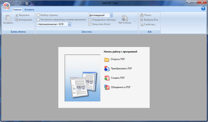Open the Help question mark icon
The width and height of the screenshot is (208, 122).
[x=203, y=8]
